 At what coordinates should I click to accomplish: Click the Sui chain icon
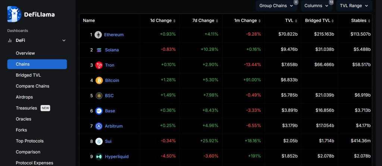pos(99,141)
